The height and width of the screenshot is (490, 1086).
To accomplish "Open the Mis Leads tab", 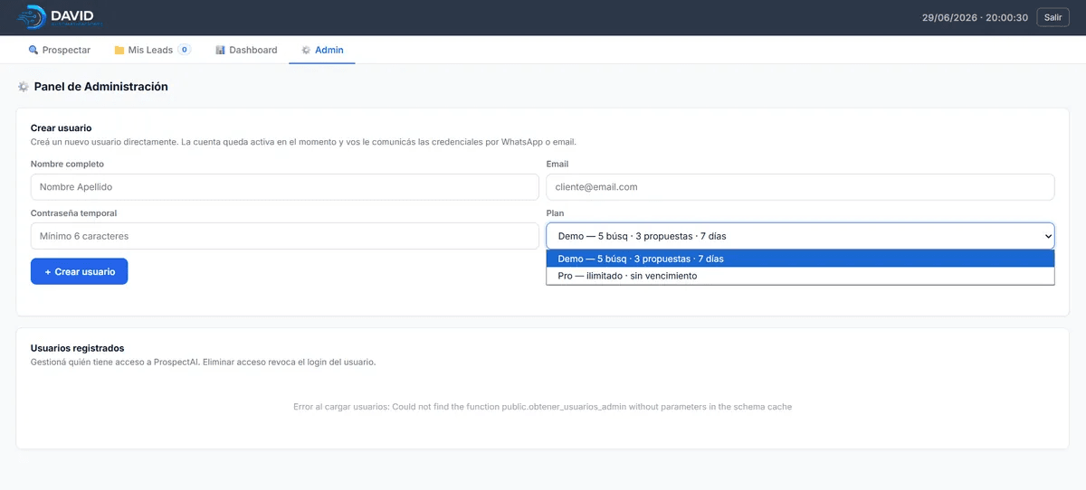I will coord(152,50).
